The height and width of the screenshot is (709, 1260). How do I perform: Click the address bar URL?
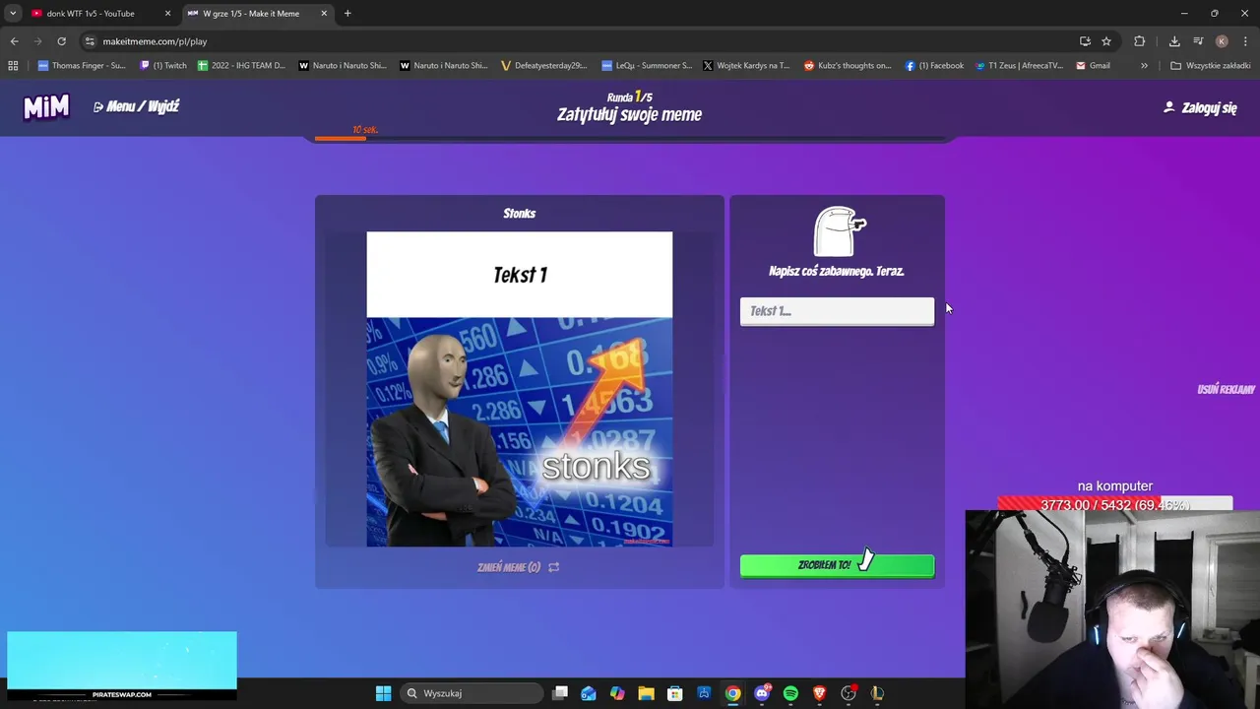pyautogui.click(x=155, y=41)
